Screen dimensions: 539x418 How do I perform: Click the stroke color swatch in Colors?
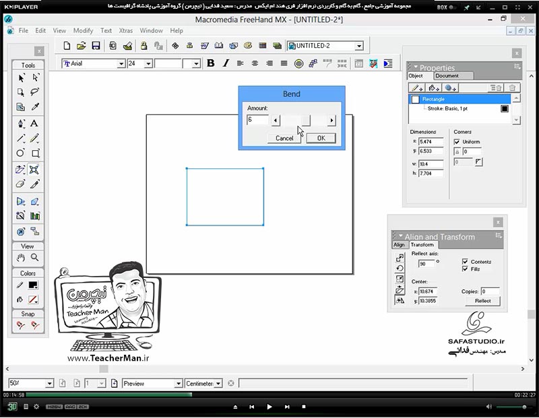[33, 285]
